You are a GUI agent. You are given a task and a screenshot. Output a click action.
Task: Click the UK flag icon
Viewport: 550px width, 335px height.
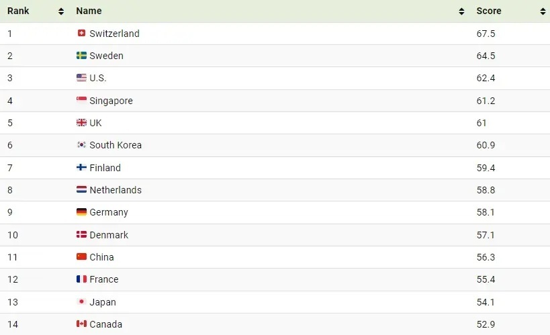(x=81, y=122)
